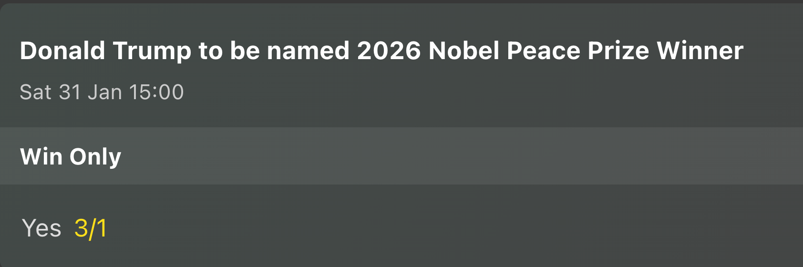
Task: Open the 2026 Nobel Peace Prize event
Action: pyautogui.click(x=381, y=51)
